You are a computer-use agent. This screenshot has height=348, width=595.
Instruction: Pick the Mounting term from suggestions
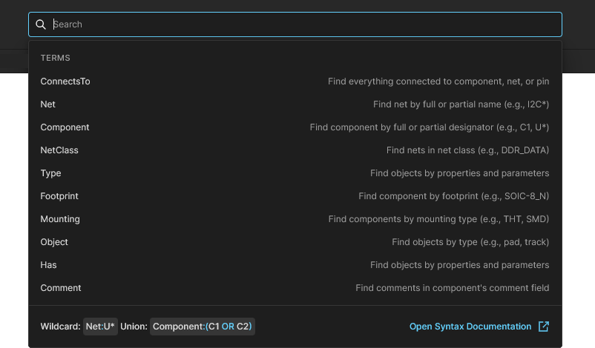click(x=295, y=219)
